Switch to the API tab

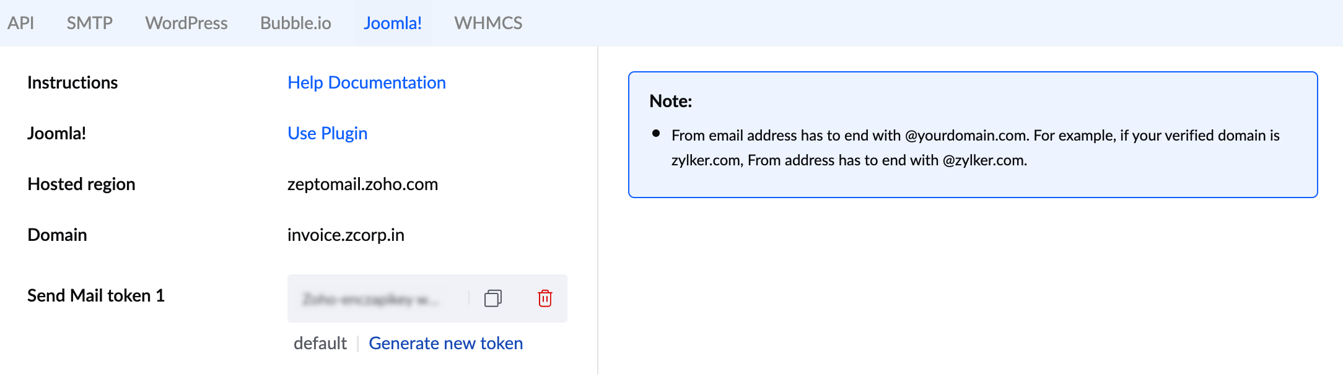tap(20, 23)
